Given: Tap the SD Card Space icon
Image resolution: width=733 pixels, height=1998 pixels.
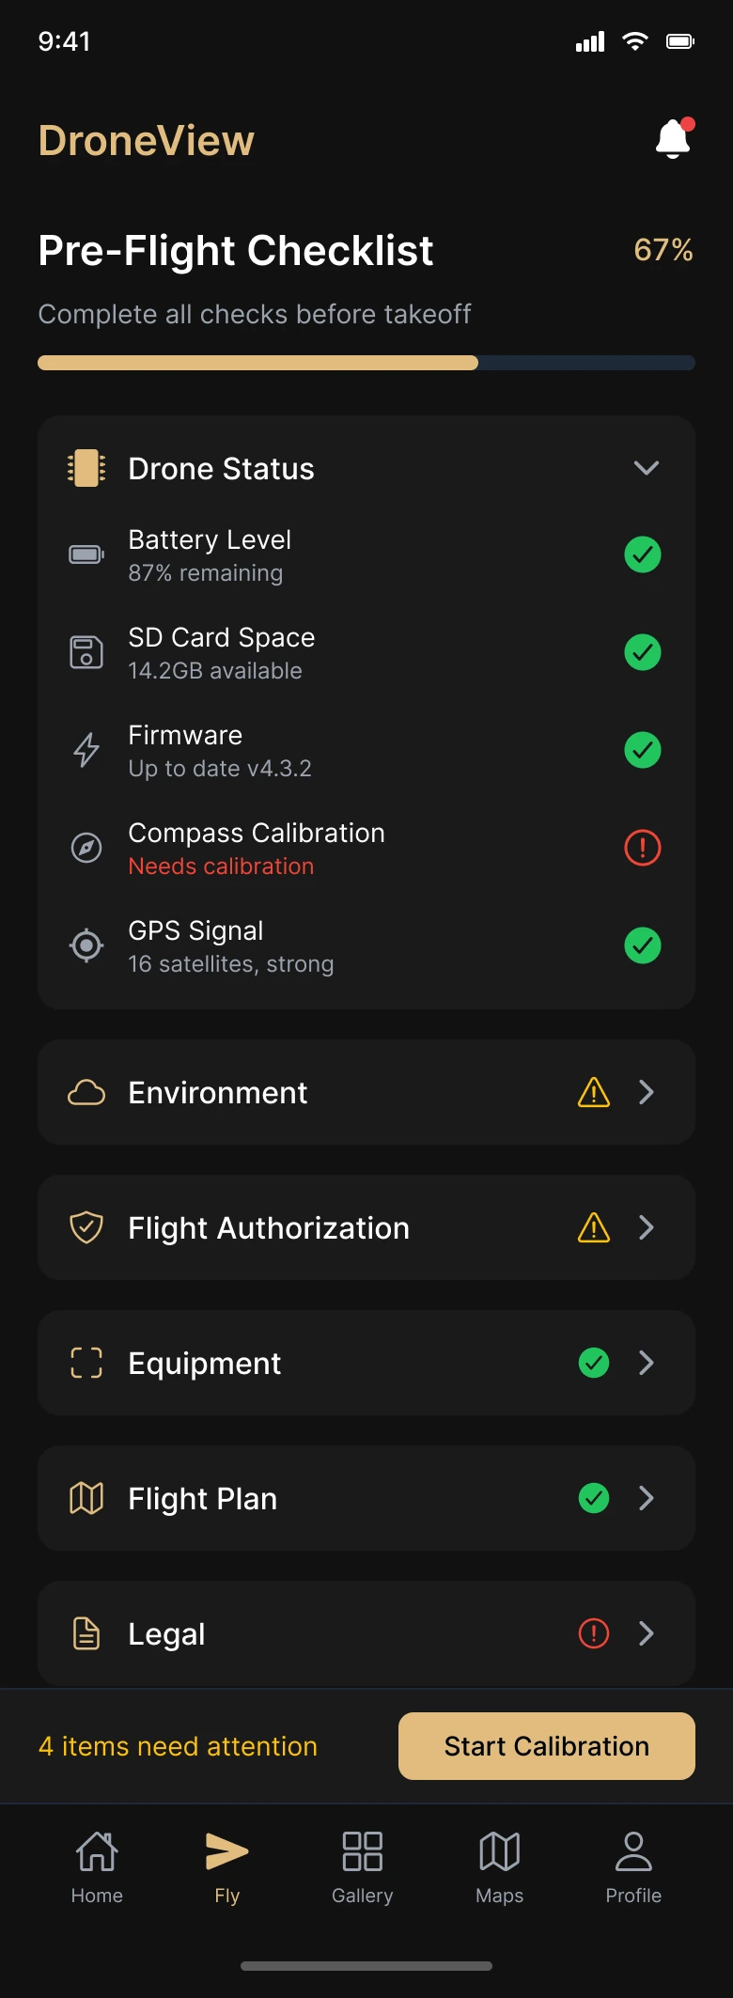Looking at the screenshot, I should pyautogui.click(x=86, y=652).
